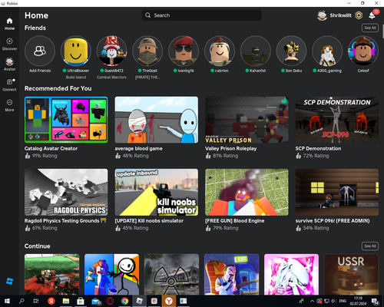Click the Shrikwilit profile avatar

[x=322, y=15]
